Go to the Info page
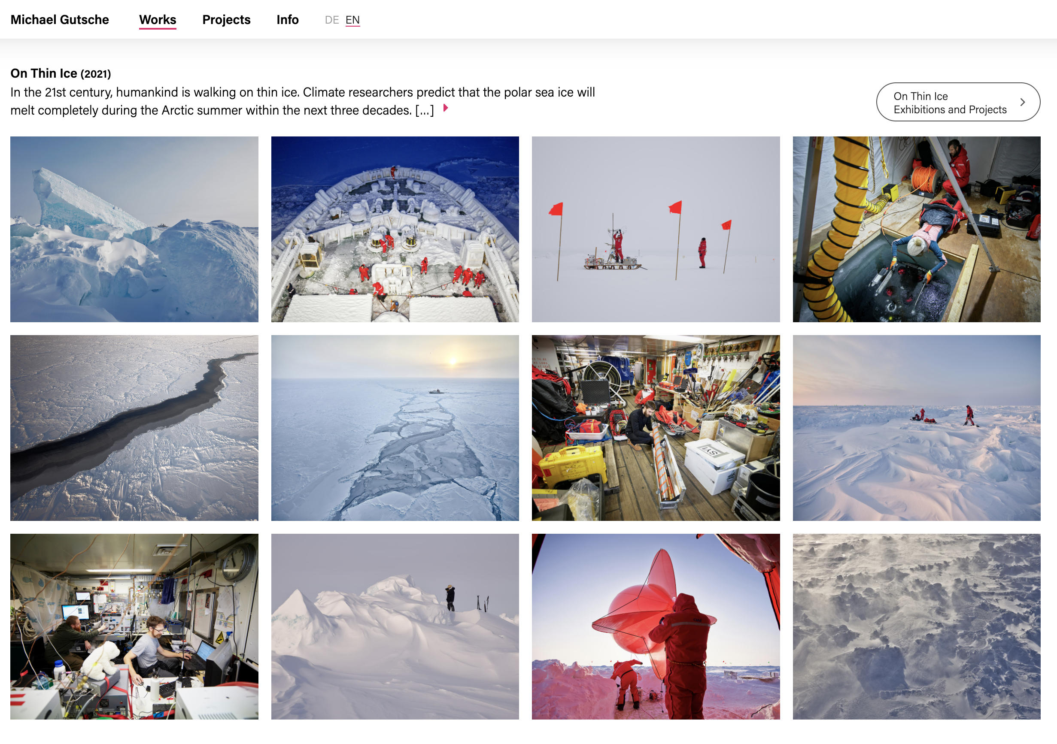The height and width of the screenshot is (744, 1057). pyautogui.click(x=287, y=20)
